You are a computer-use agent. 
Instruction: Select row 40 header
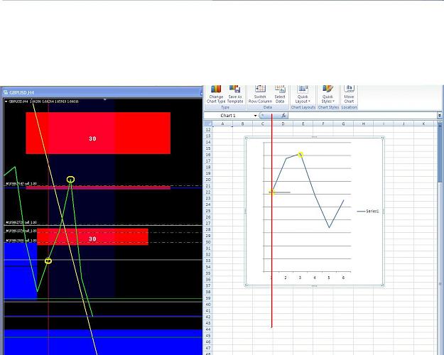208,305
